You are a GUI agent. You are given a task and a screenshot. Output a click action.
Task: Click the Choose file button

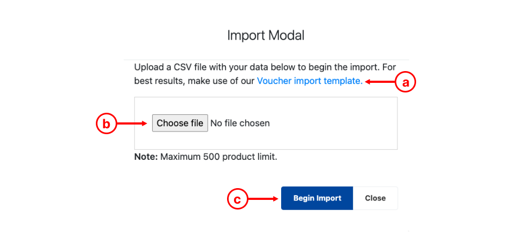pyautogui.click(x=180, y=123)
